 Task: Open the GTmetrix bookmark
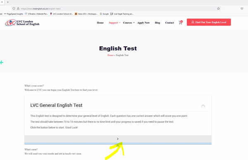point(36,14)
